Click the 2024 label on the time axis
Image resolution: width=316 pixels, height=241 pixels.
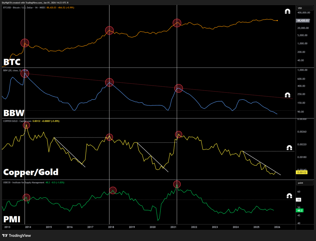tap(236, 227)
